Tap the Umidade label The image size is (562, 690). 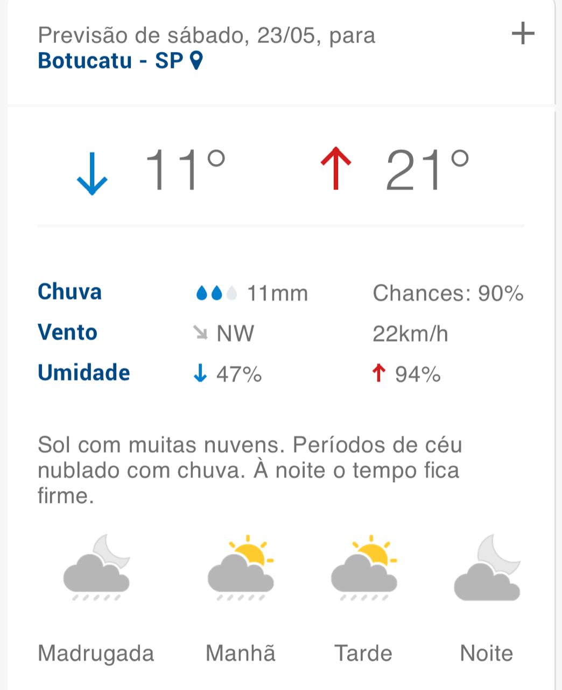click(x=83, y=372)
